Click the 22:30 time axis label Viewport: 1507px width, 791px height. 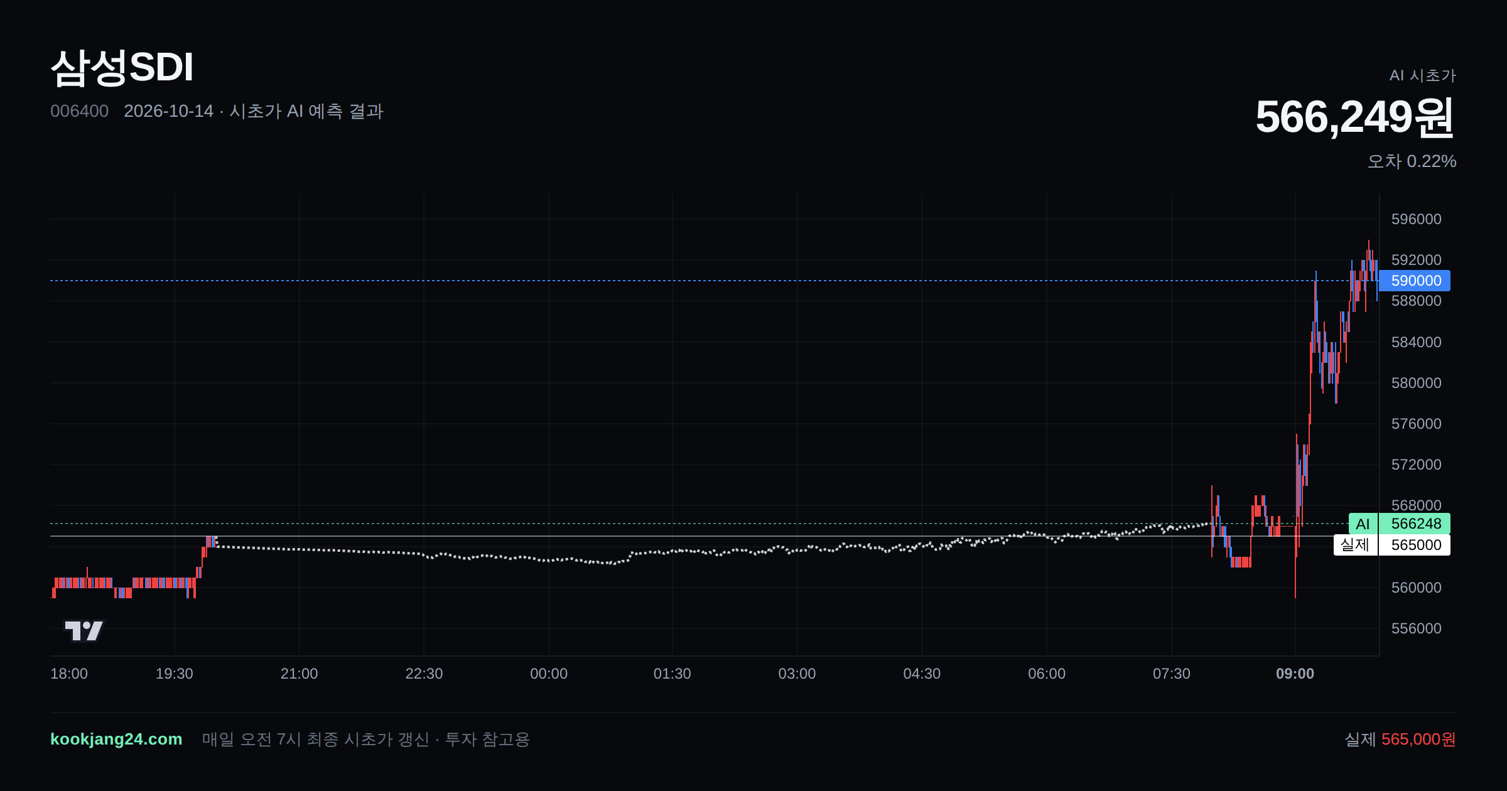tap(424, 674)
